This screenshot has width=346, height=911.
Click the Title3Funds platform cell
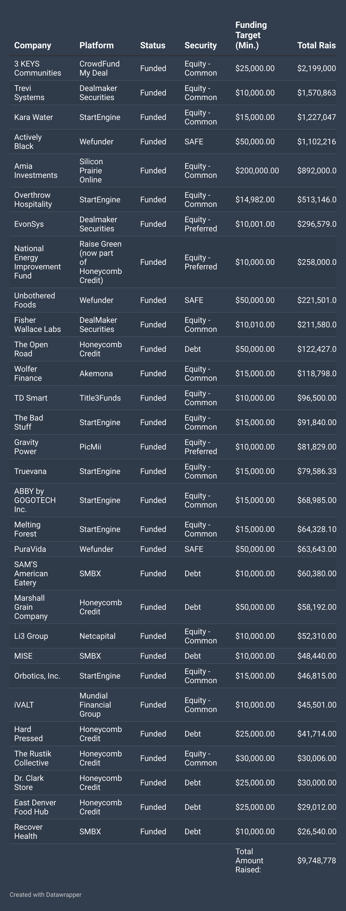click(x=100, y=398)
